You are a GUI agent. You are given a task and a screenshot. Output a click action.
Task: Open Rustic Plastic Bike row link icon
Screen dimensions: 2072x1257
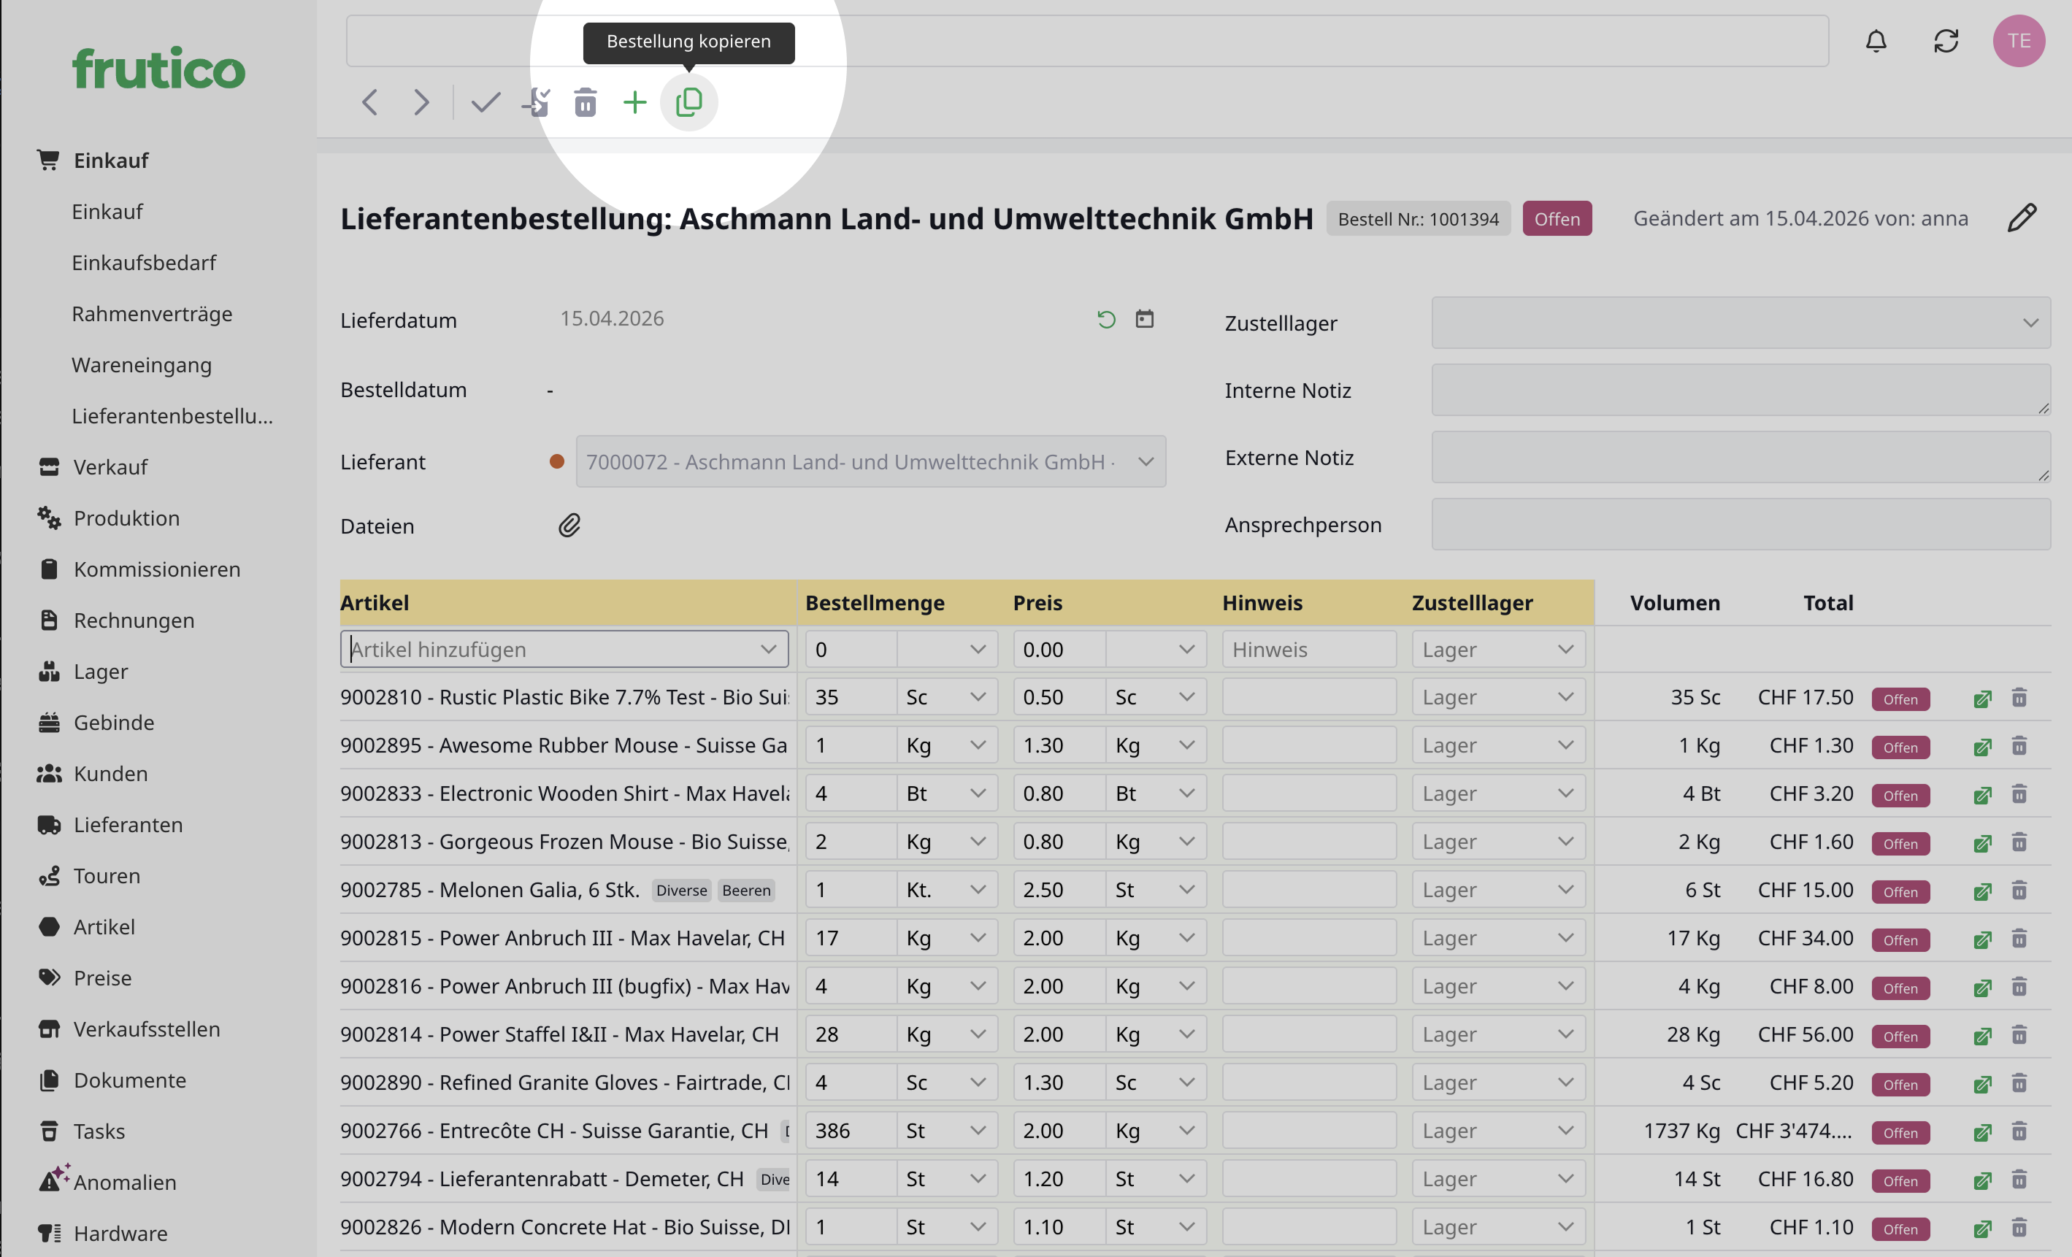(1982, 698)
